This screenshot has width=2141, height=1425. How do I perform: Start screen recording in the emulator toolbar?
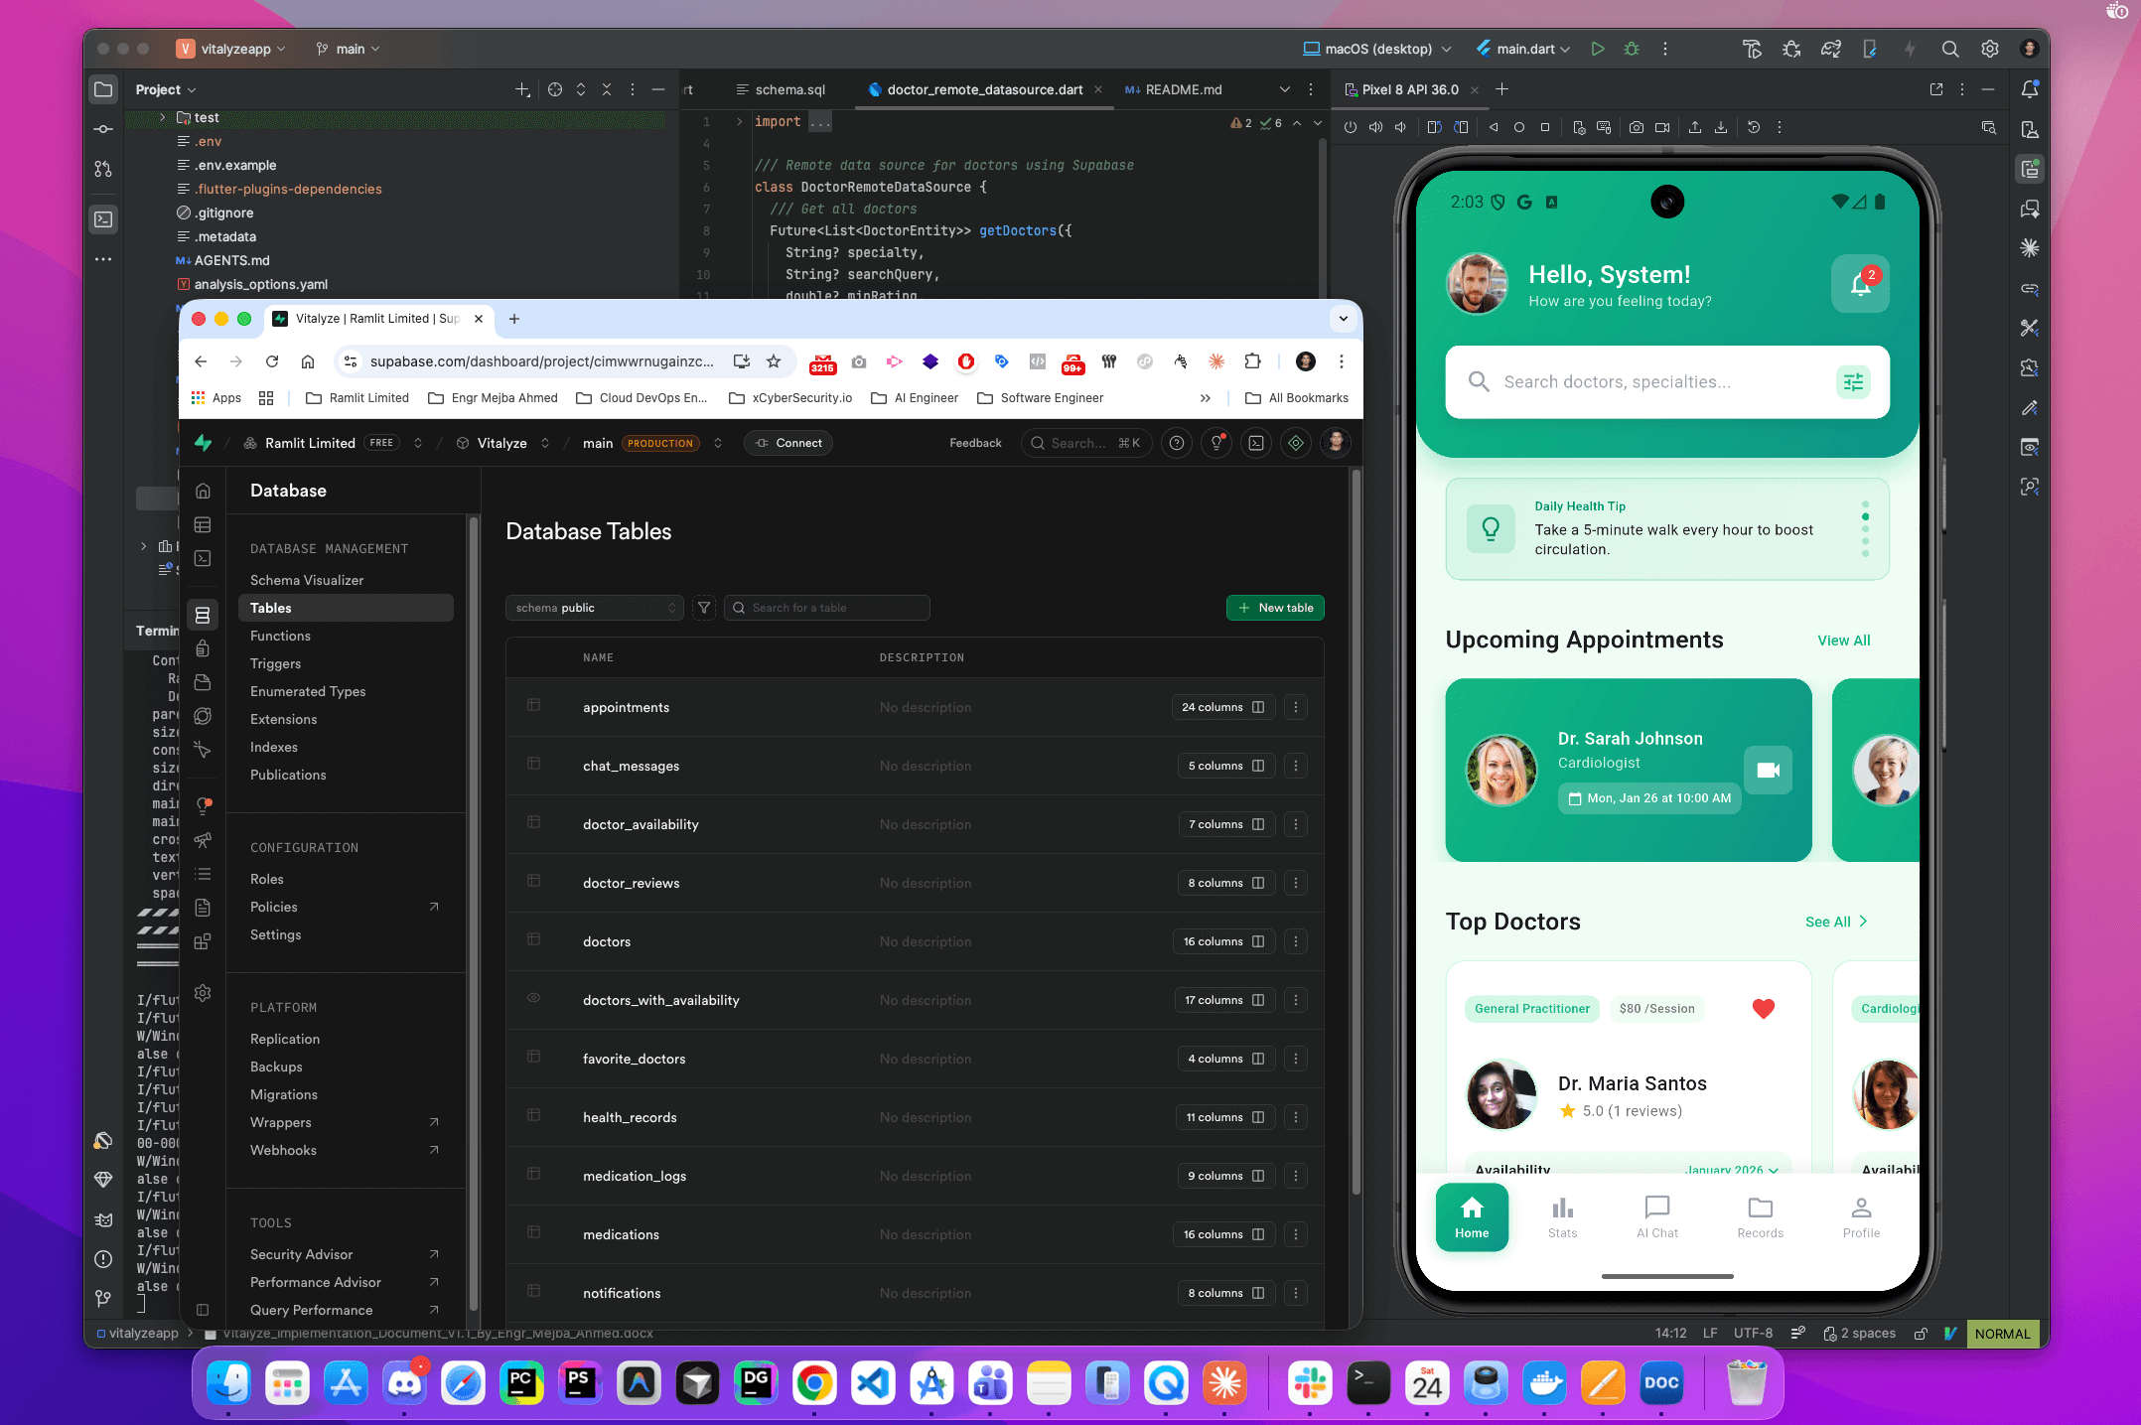click(x=1662, y=127)
